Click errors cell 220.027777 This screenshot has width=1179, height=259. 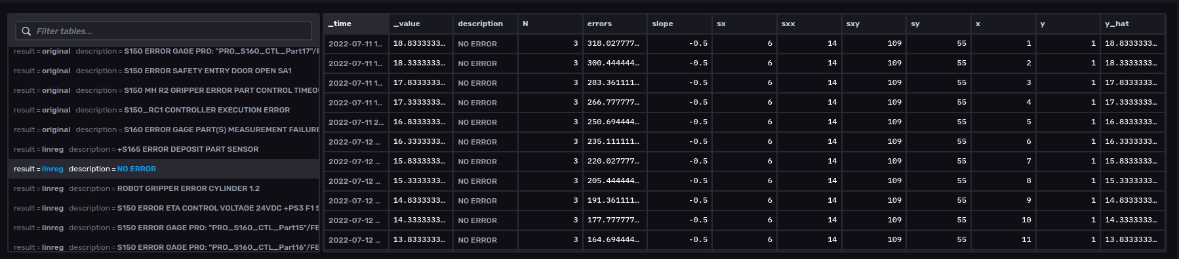point(614,162)
